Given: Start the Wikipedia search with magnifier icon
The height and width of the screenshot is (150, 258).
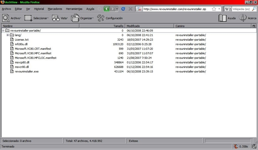Looking at the screenshot, I should [254, 9].
